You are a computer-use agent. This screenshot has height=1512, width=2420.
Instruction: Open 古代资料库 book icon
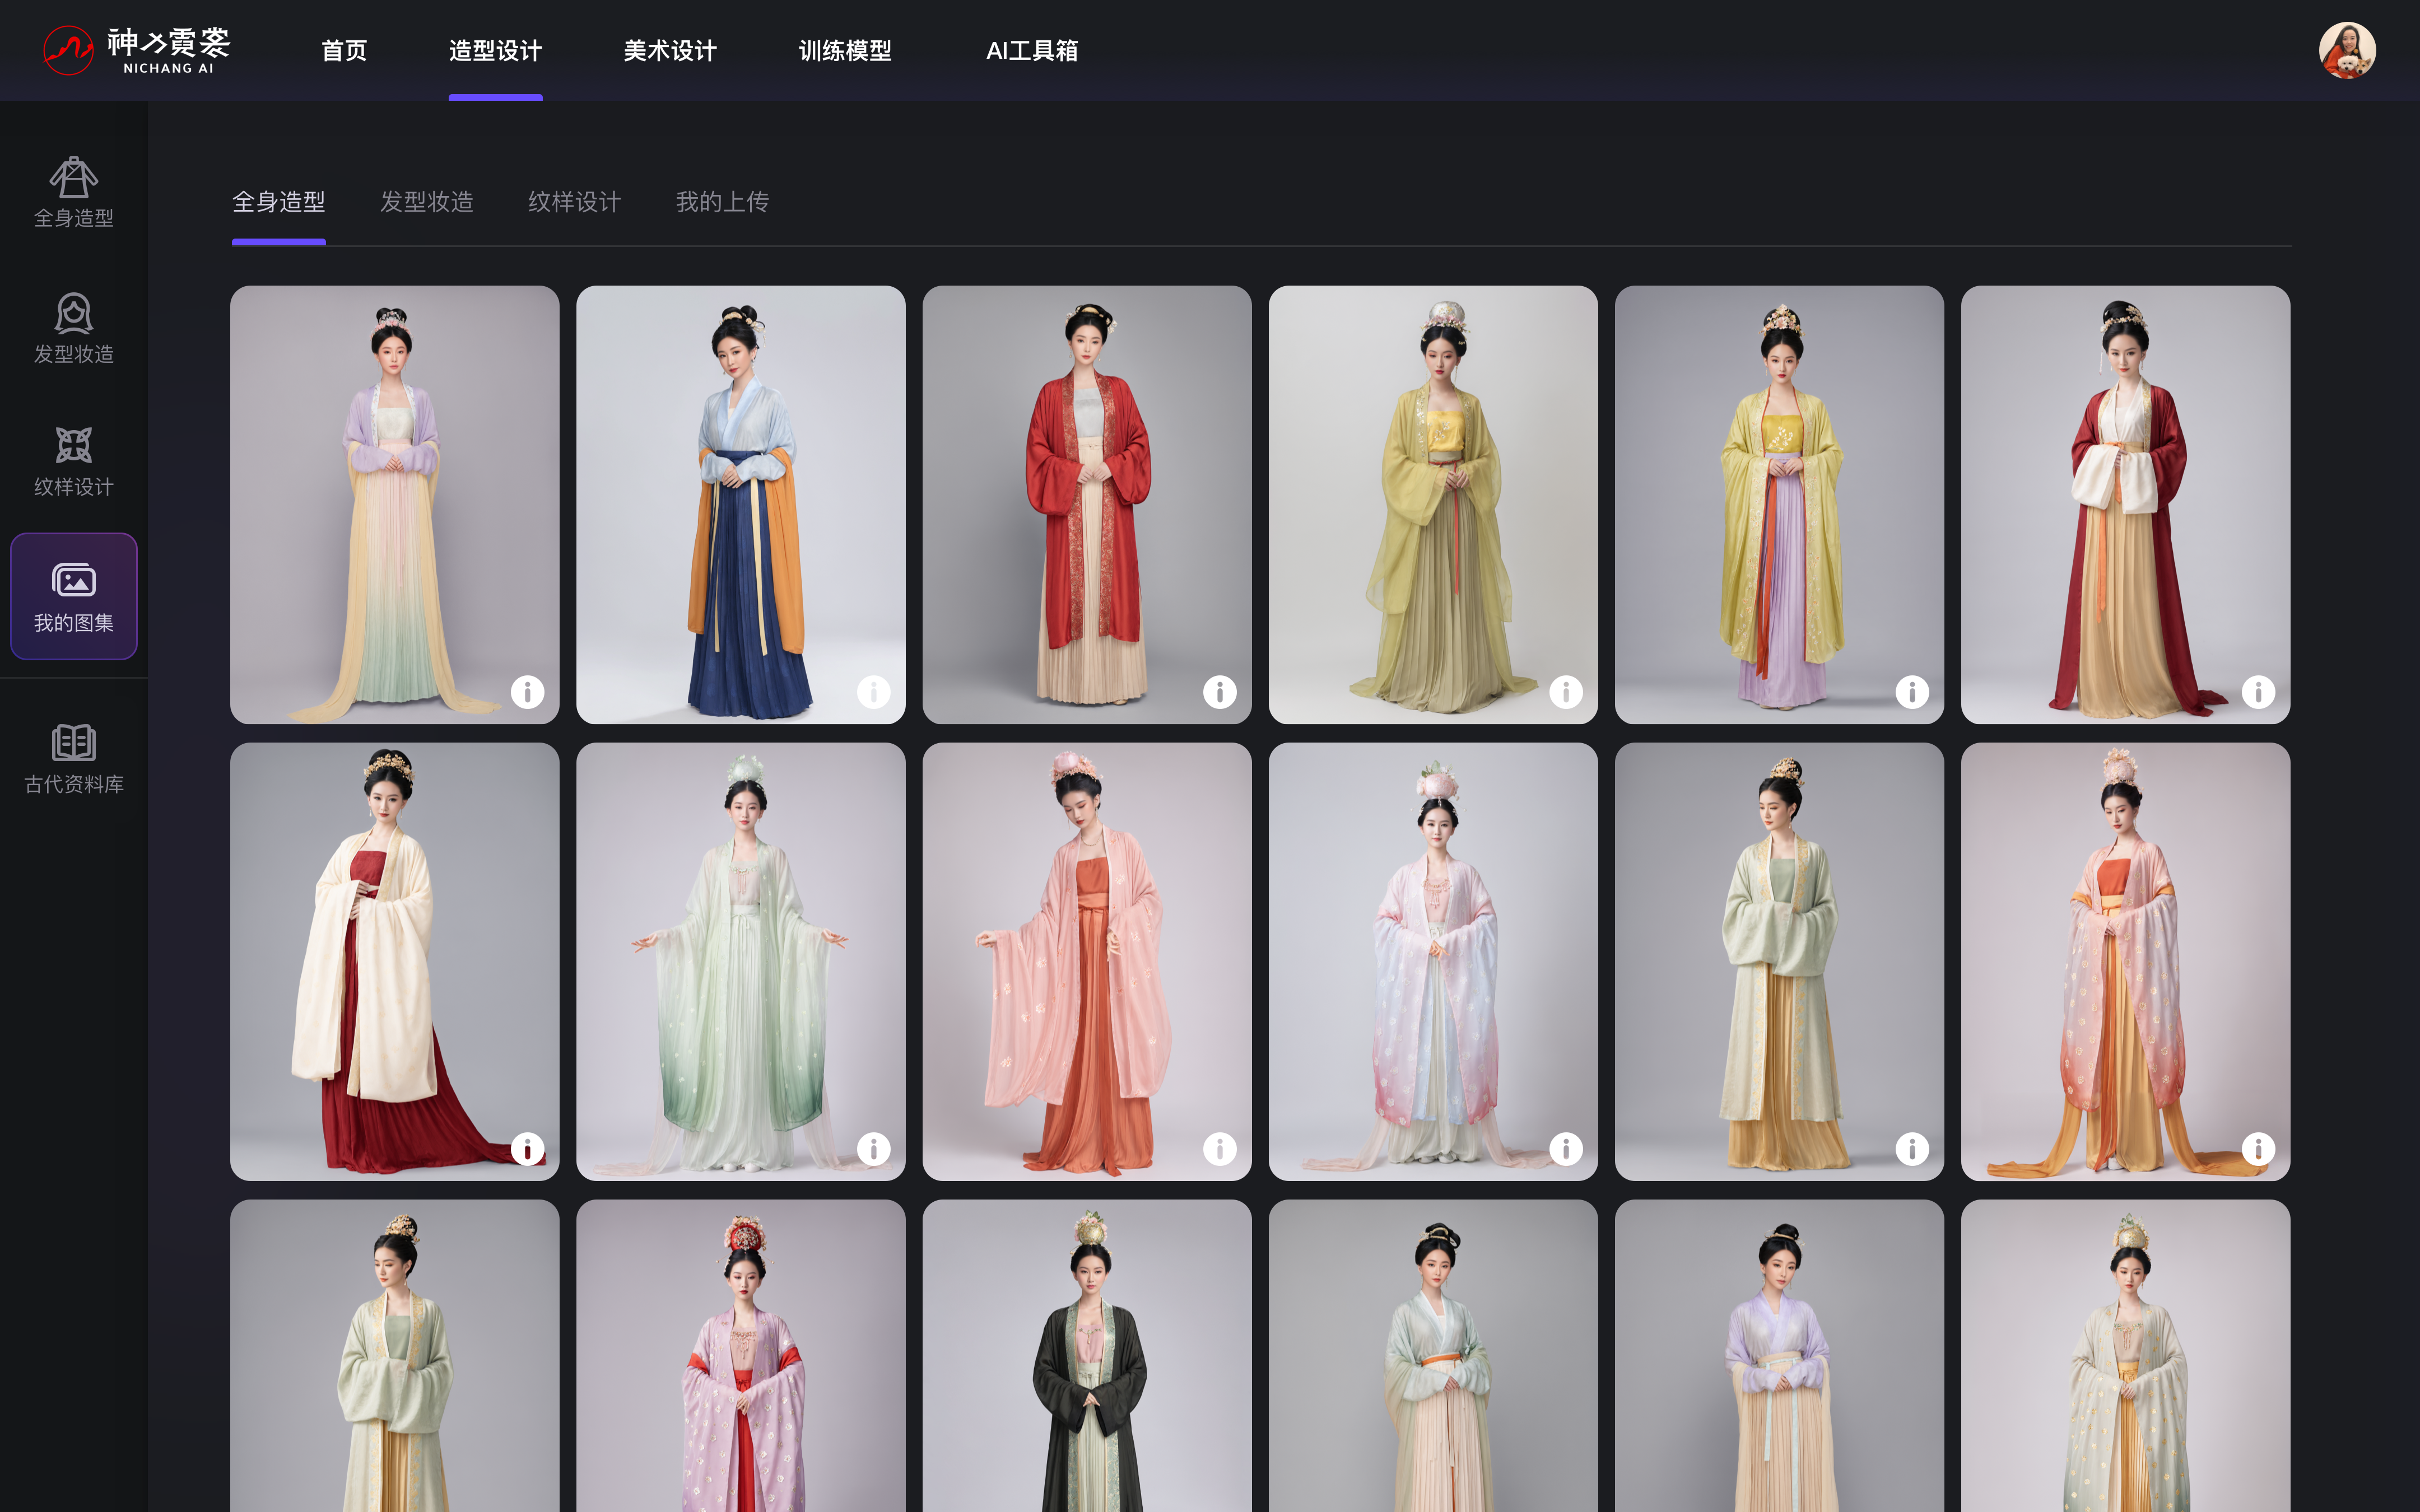[73, 758]
